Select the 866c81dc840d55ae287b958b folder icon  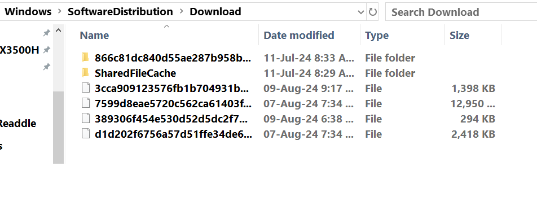85,58
